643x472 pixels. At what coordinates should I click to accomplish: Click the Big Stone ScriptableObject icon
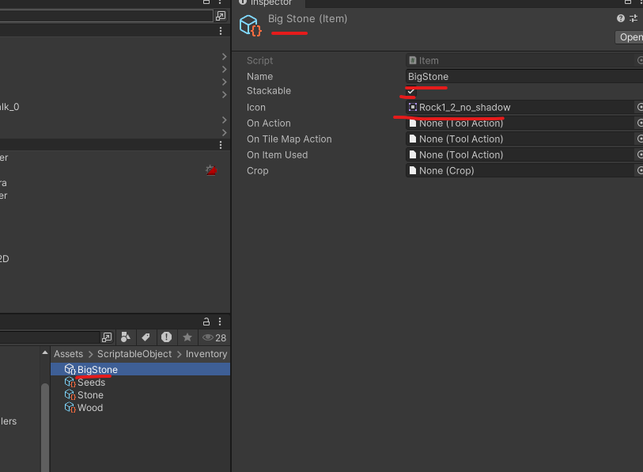tap(251, 25)
